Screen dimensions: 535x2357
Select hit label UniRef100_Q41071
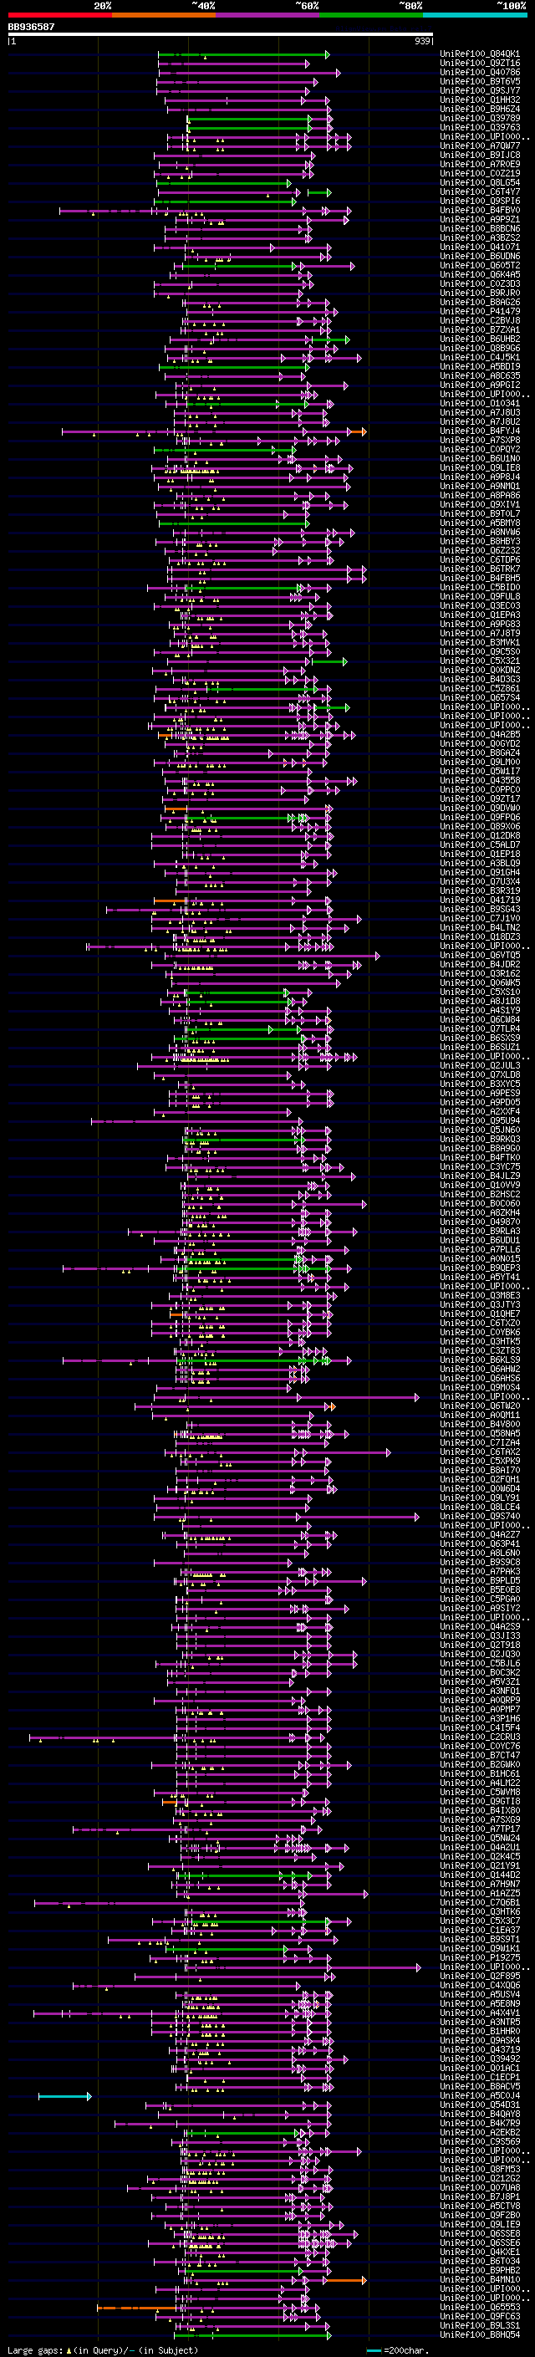[480, 247]
